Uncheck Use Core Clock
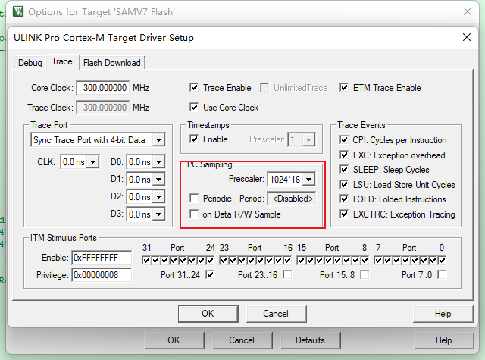The width and height of the screenshot is (485, 360). click(195, 108)
